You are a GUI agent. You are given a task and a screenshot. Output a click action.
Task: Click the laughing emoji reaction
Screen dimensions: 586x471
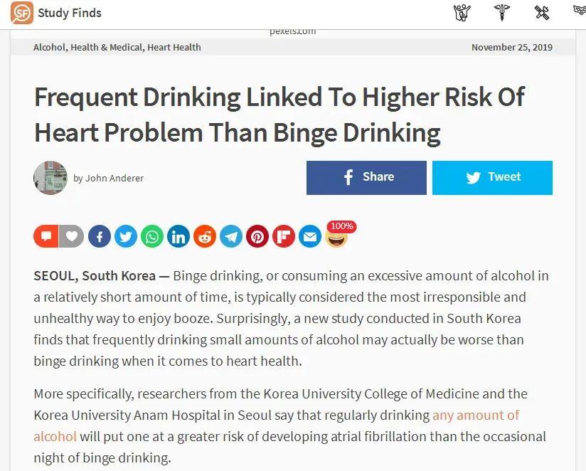[336, 238]
